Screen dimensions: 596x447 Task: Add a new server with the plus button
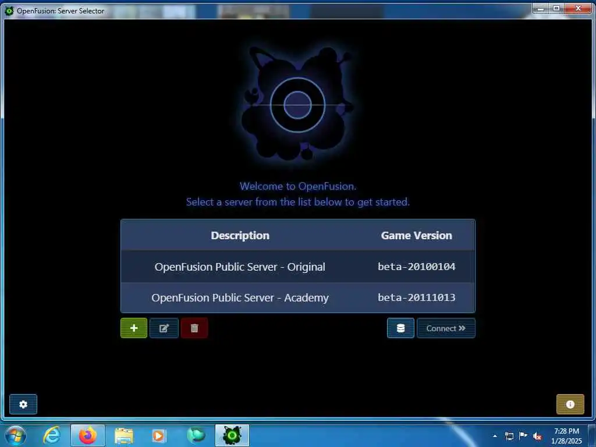point(134,328)
